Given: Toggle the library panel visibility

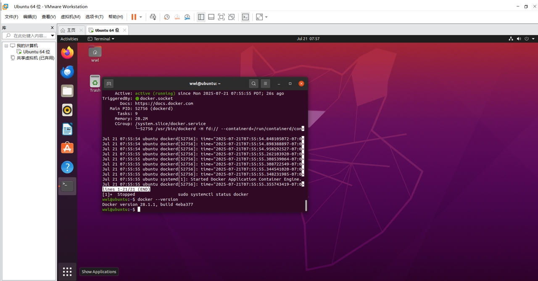Looking at the screenshot, I should [x=201, y=17].
